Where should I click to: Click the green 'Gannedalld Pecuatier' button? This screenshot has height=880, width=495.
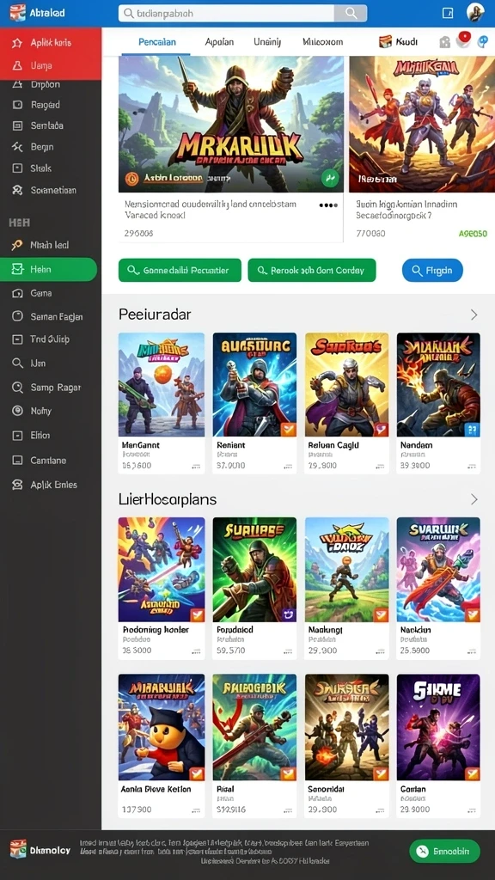point(180,270)
